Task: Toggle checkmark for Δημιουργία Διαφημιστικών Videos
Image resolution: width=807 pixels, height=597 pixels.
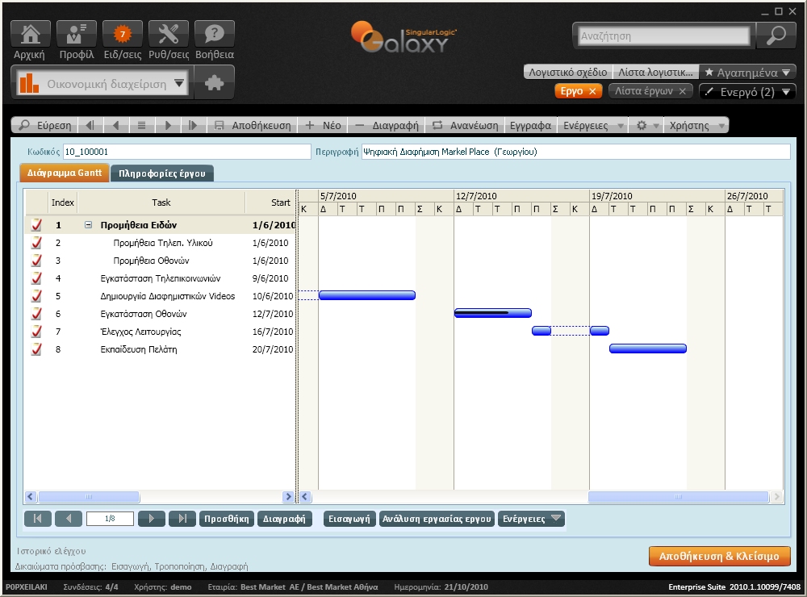Action: 36,296
